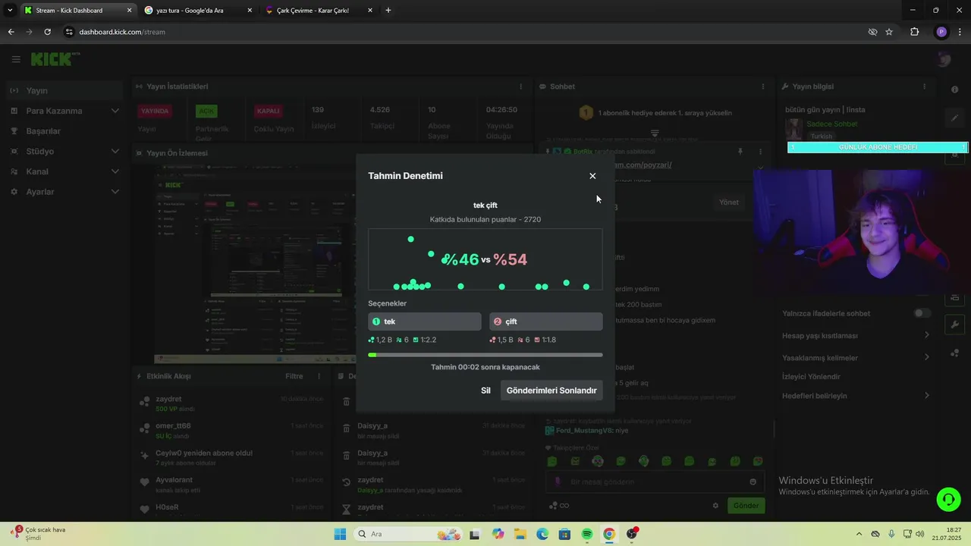Click the pin icon on pinned chat message
The height and width of the screenshot is (546, 971).
[x=740, y=152]
